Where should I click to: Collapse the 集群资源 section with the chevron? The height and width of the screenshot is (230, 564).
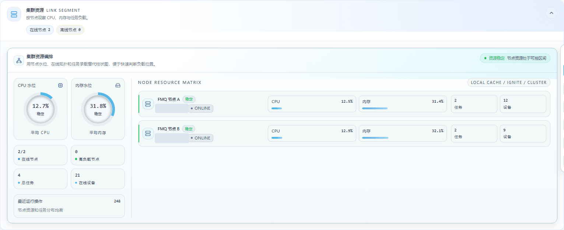coord(551,13)
